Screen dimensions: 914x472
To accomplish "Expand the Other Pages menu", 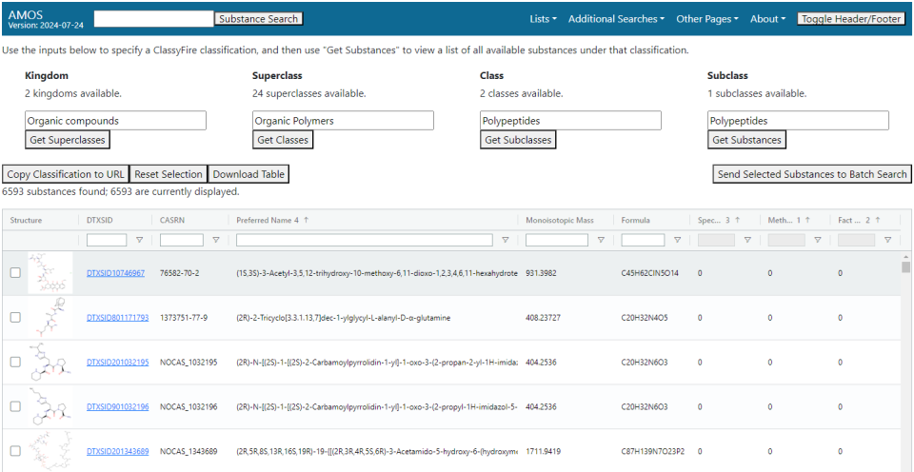I will point(708,19).
